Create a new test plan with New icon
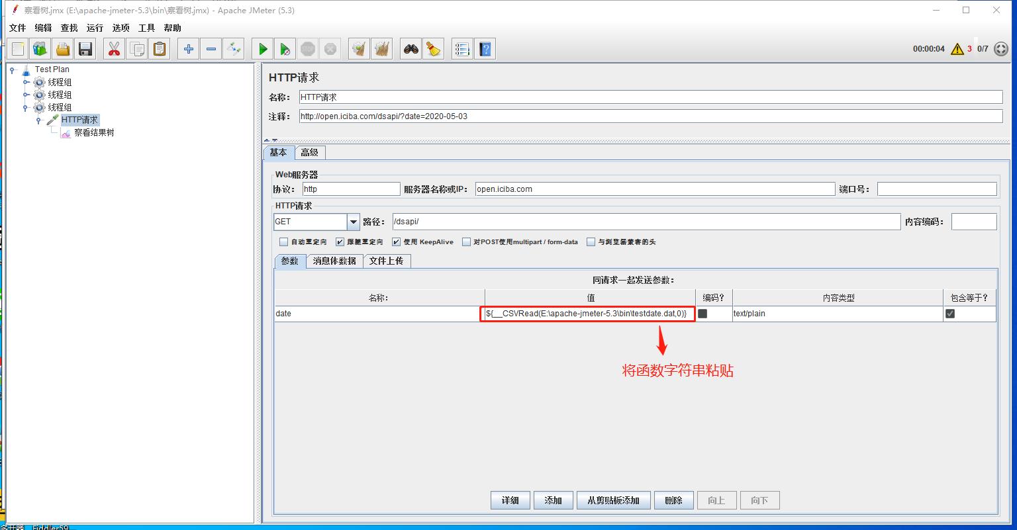Viewport: 1017px width, 530px height. point(18,49)
